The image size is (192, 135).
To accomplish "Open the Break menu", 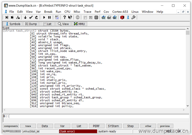I will pos(48,12).
